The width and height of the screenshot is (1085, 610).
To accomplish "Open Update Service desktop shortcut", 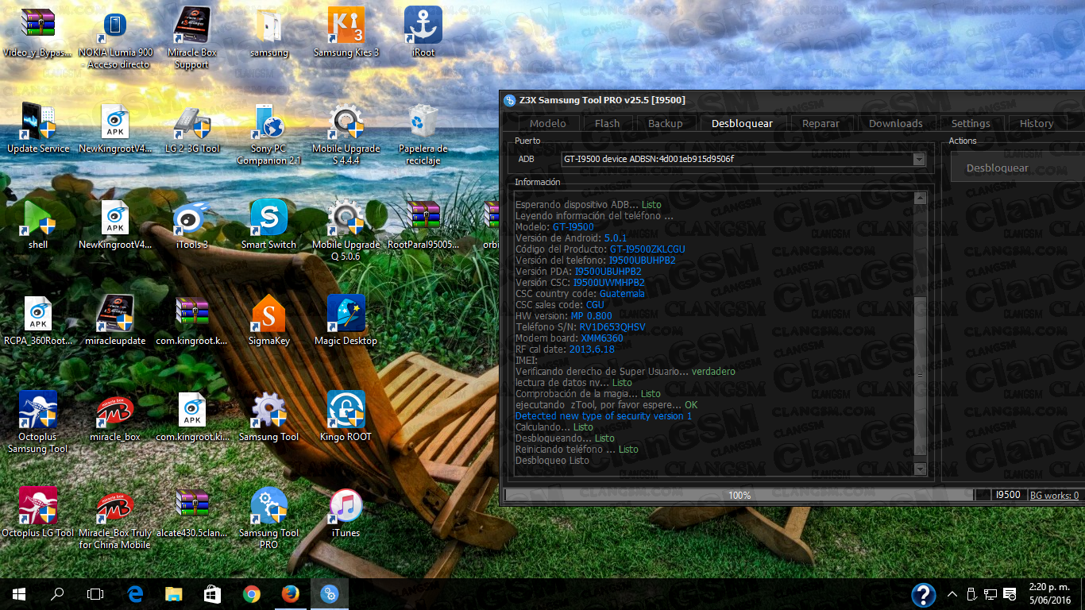I will point(38,122).
